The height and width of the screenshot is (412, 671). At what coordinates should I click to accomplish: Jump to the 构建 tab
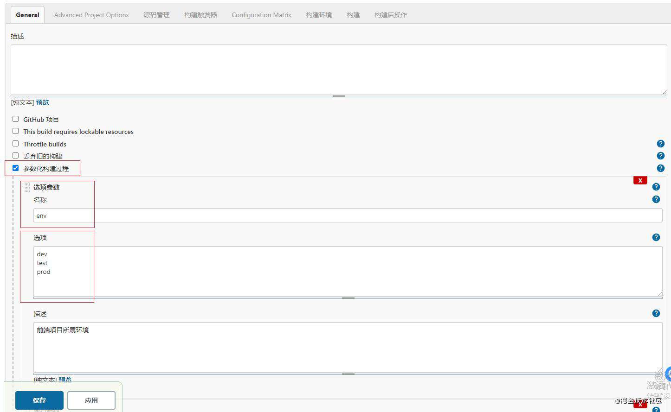353,15
